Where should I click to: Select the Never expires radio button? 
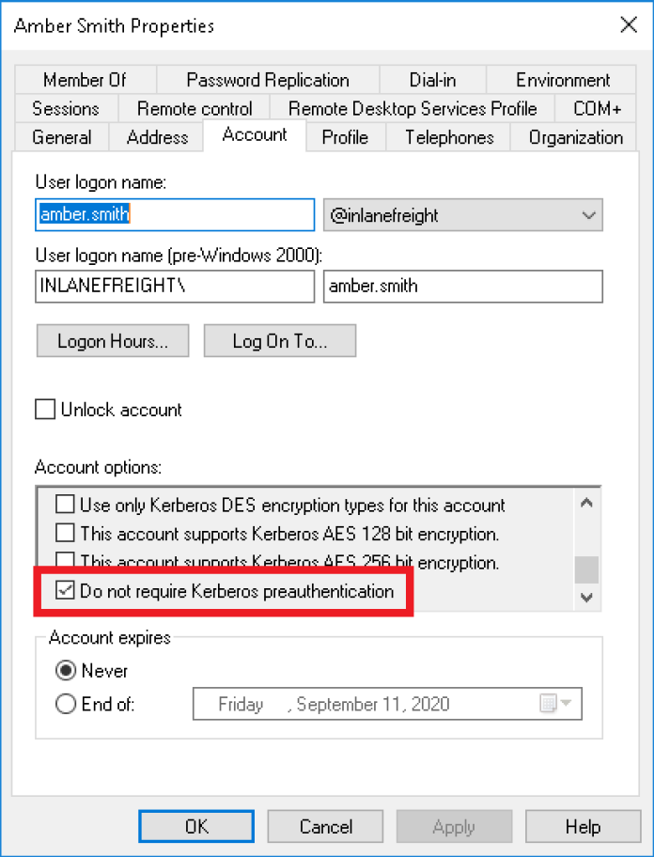[x=66, y=671]
